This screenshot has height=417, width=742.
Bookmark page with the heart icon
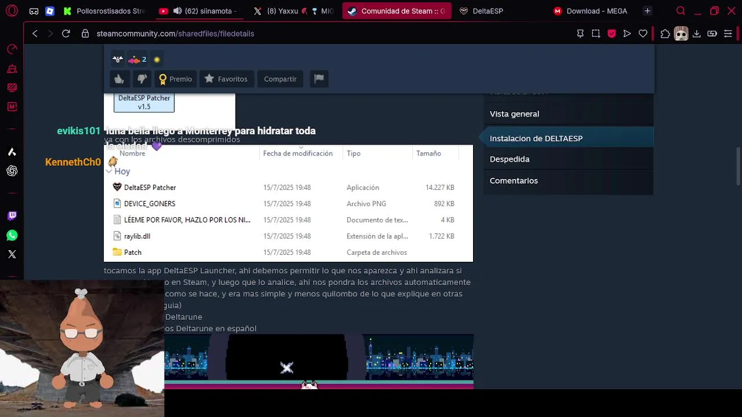(643, 34)
